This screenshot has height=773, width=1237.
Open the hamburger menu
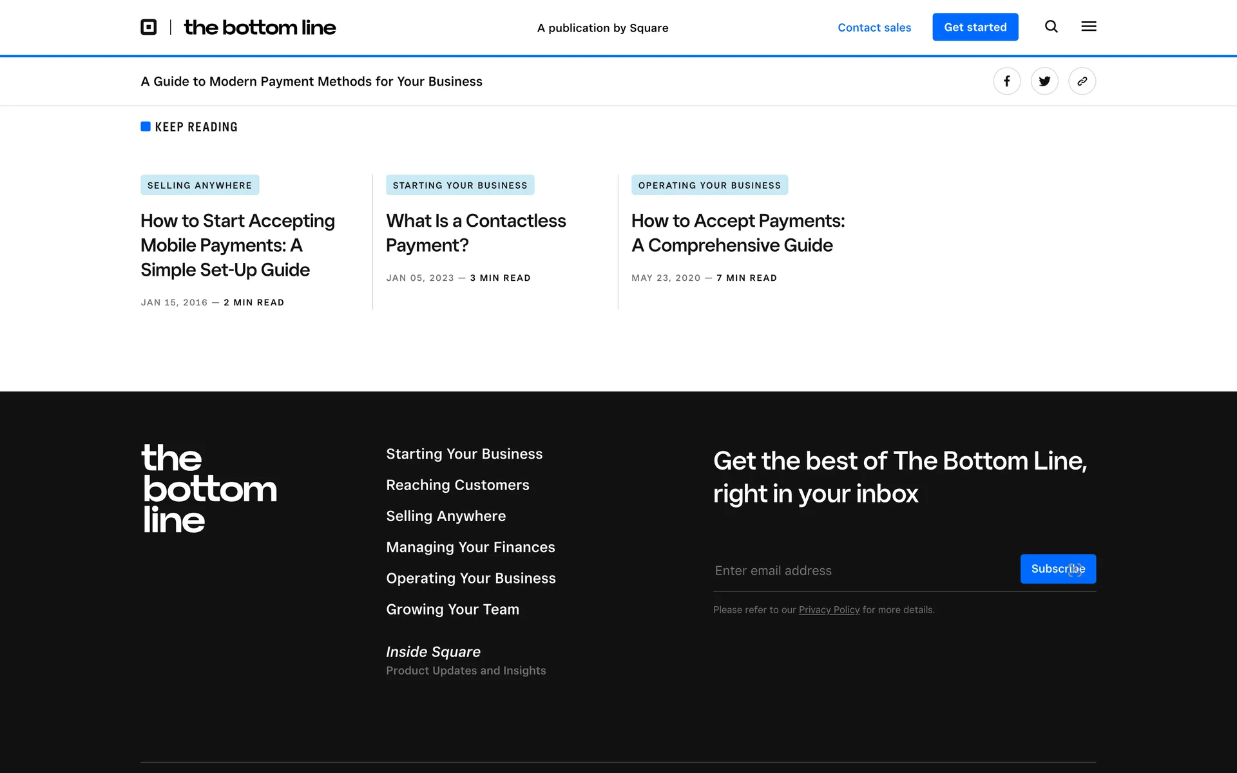[x=1088, y=26]
